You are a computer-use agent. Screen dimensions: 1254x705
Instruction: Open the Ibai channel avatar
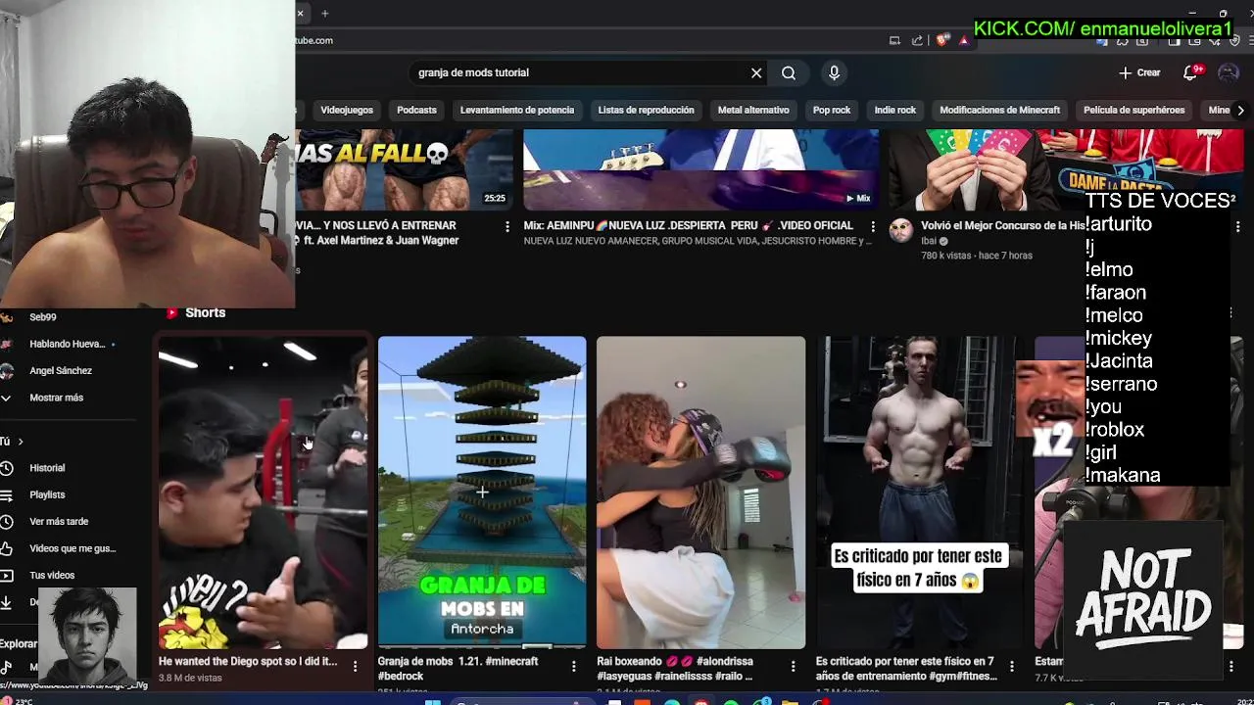pos(900,231)
